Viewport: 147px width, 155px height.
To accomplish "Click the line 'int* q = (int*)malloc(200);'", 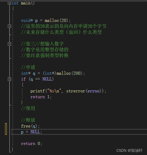I will tap(53, 73).
